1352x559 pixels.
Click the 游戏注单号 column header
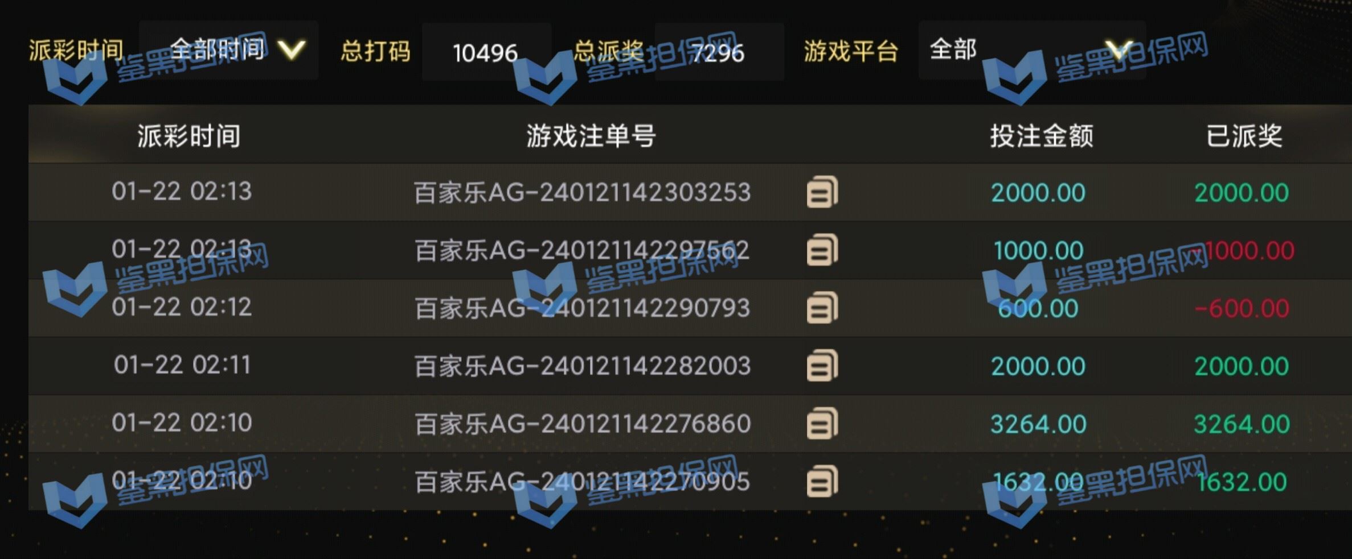tap(591, 136)
